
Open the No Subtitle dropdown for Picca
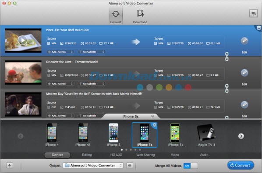[92, 52]
